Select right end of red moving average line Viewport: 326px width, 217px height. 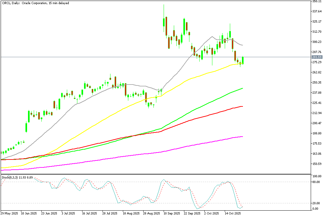(x=243, y=106)
